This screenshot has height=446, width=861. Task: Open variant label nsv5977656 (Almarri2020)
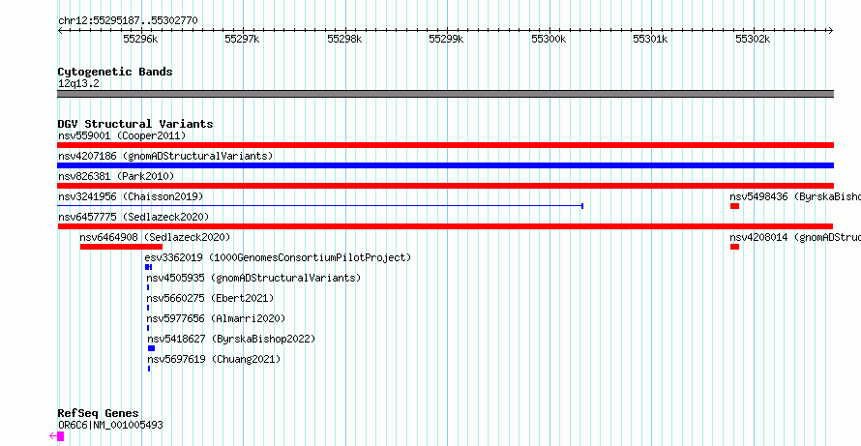pos(217,318)
